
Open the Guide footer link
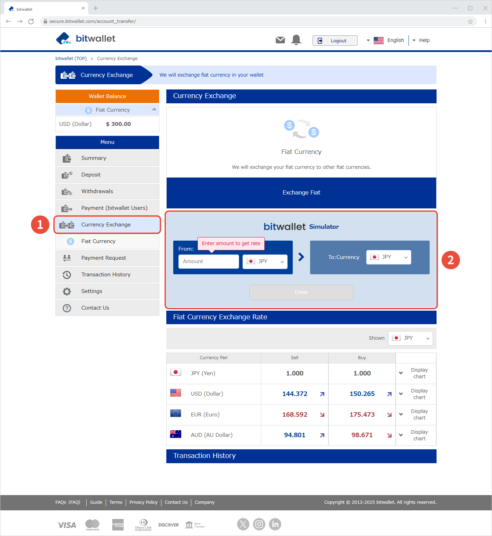tap(96, 502)
